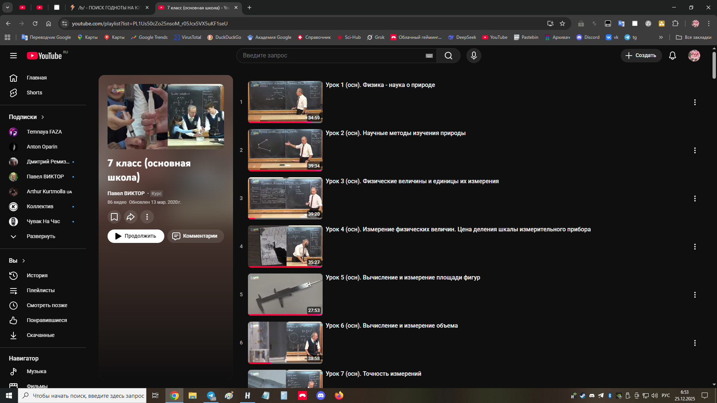Image resolution: width=717 pixels, height=403 pixels.
Task: Expand the Подписки section chevron
Action: click(43, 117)
